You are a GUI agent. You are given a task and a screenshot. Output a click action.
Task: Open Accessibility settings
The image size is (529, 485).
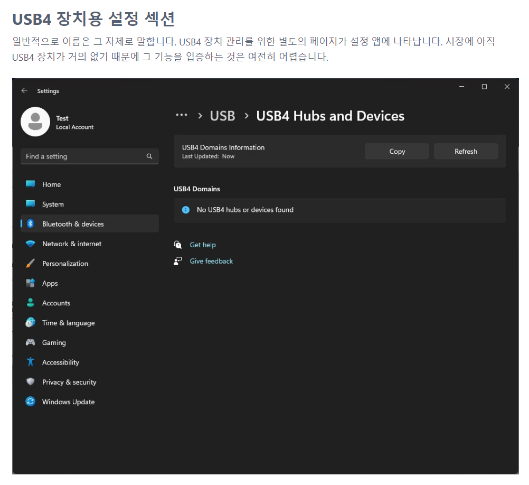[x=90, y=362]
